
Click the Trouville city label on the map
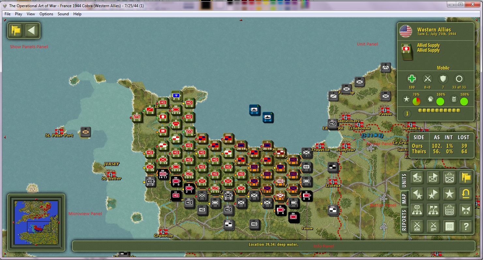point(320,150)
